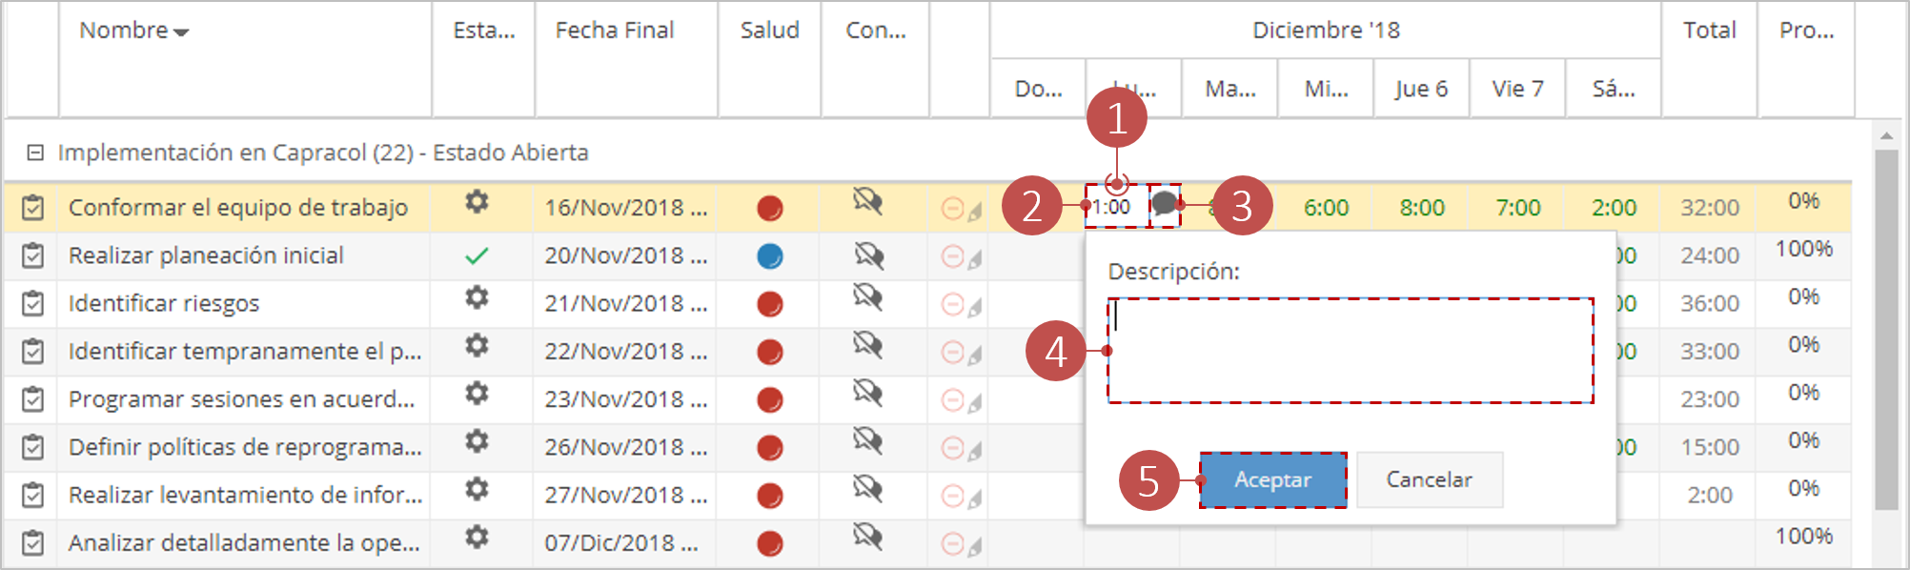The height and width of the screenshot is (570, 1910).
Task: Select the Vie 7 day column header
Action: 1517,89
